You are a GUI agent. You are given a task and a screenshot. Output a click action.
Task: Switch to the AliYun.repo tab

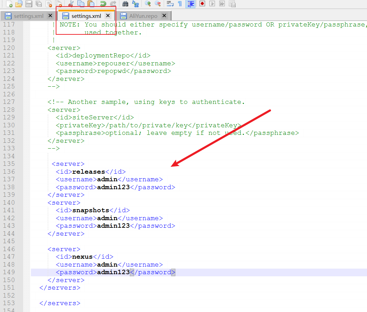tap(143, 16)
